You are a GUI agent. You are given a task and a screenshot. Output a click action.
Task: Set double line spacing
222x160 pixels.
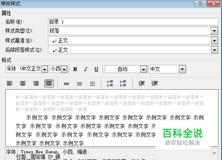(92, 84)
